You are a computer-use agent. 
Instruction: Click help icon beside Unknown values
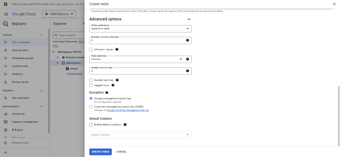[117, 49]
